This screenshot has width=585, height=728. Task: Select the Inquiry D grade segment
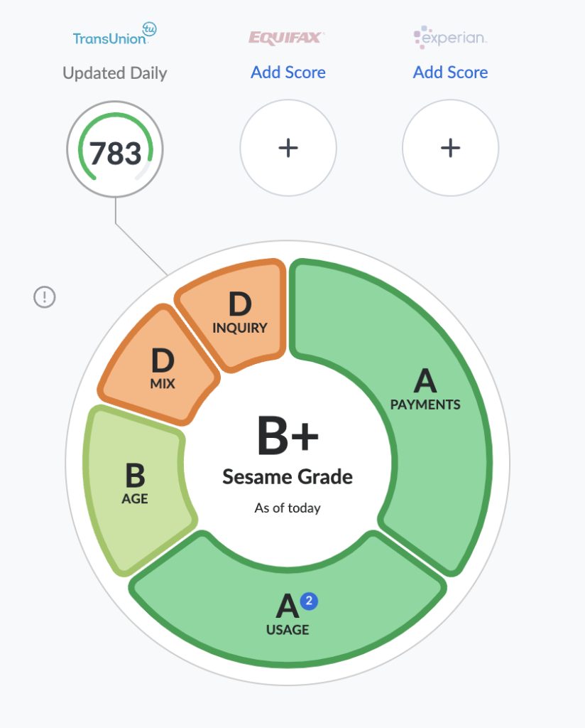tap(239, 313)
